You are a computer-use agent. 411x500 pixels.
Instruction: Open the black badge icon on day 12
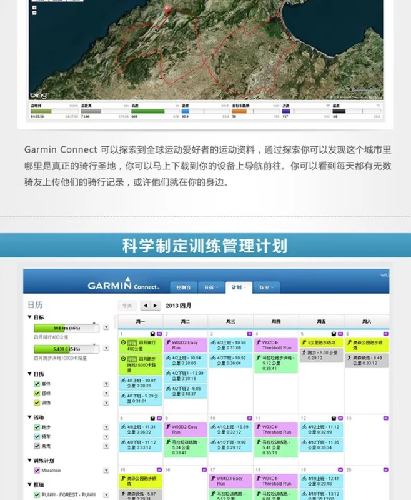pyautogui.click(x=334, y=418)
